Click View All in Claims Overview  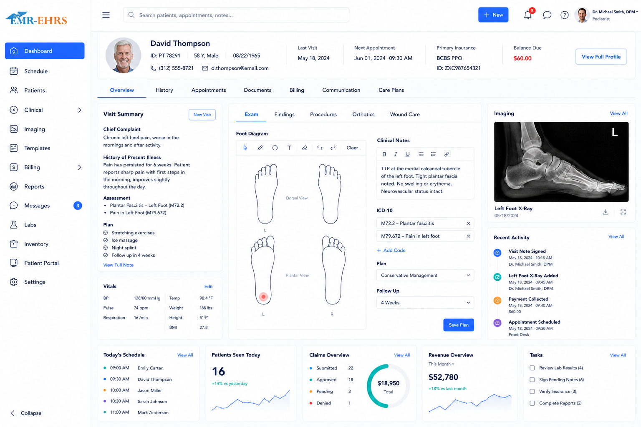tap(402, 355)
